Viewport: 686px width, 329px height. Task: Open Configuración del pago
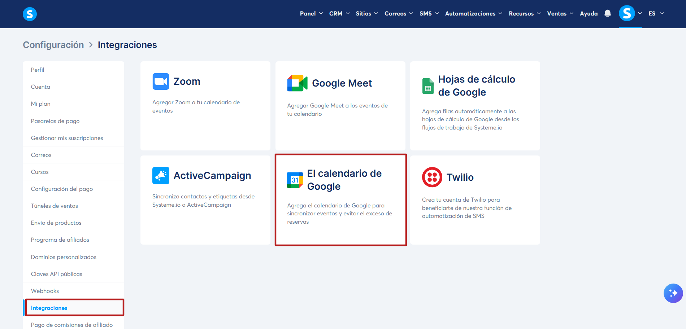tap(73, 189)
